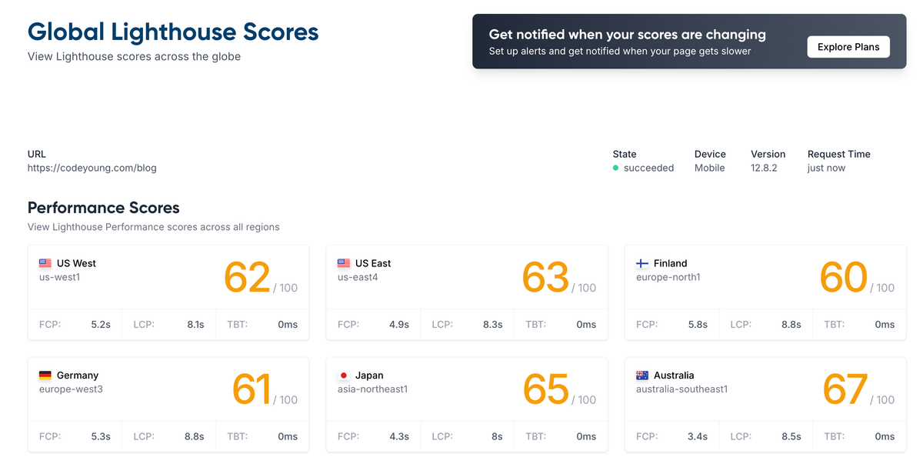Click the LCP 8.1s value for US West
The width and height of the screenshot is (923, 464).
click(x=195, y=325)
